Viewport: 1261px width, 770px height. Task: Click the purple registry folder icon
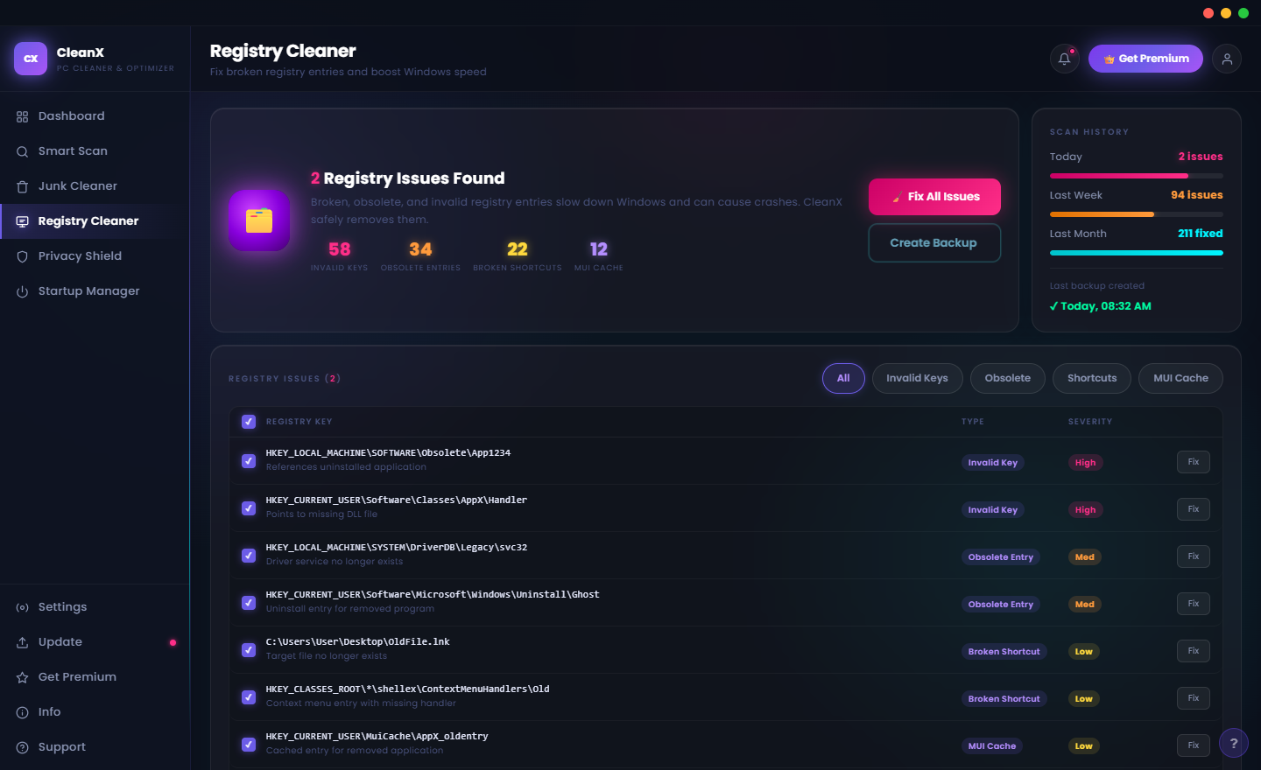[259, 220]
